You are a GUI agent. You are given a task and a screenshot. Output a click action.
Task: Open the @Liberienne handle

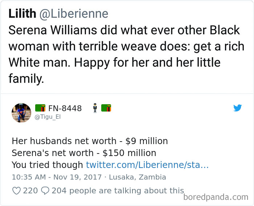point(74,13)
